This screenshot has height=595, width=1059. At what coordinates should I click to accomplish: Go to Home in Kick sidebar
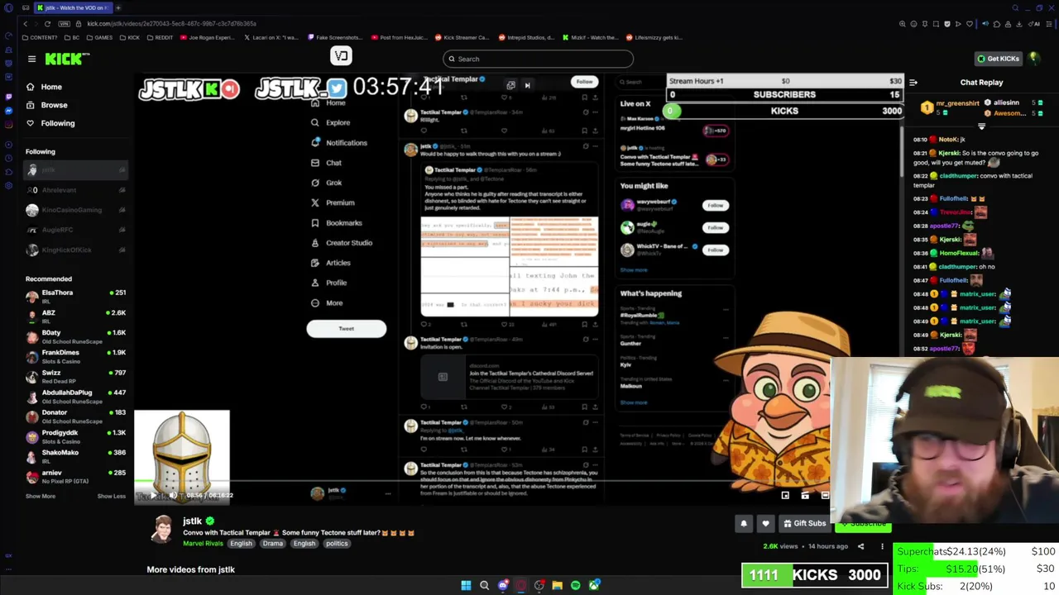(x=44, y=87)
